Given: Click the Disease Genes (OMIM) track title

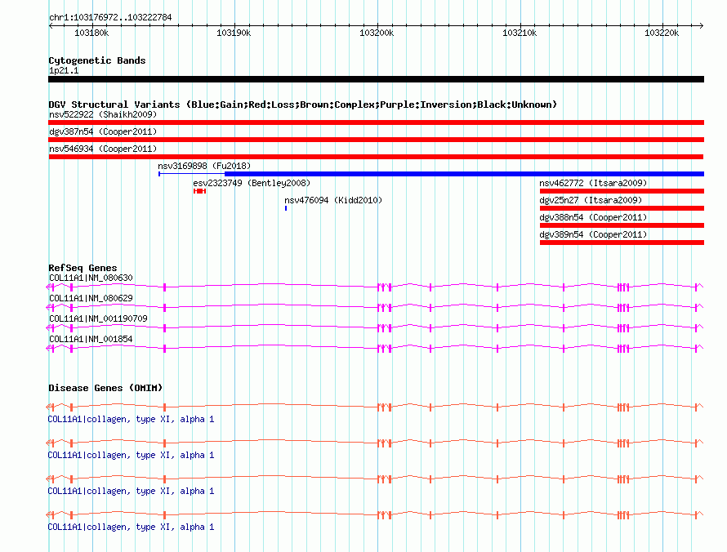Looking at the screenshot, I should pos(105,388).
